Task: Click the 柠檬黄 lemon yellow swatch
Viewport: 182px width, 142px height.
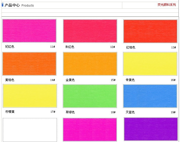Action: pos(30,96)
